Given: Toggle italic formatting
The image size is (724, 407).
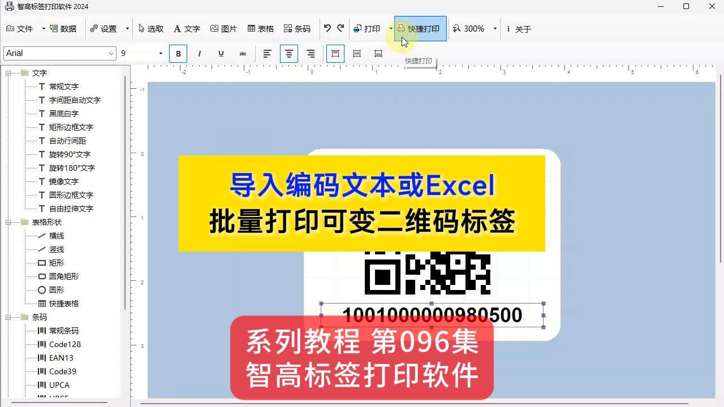Looking at the screenshot, I should click(199, 54).
